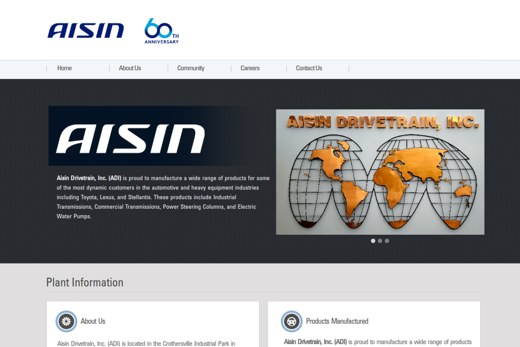Click the gear icon beside About Us
Screen dimensions: 520x347
point(66,321)
